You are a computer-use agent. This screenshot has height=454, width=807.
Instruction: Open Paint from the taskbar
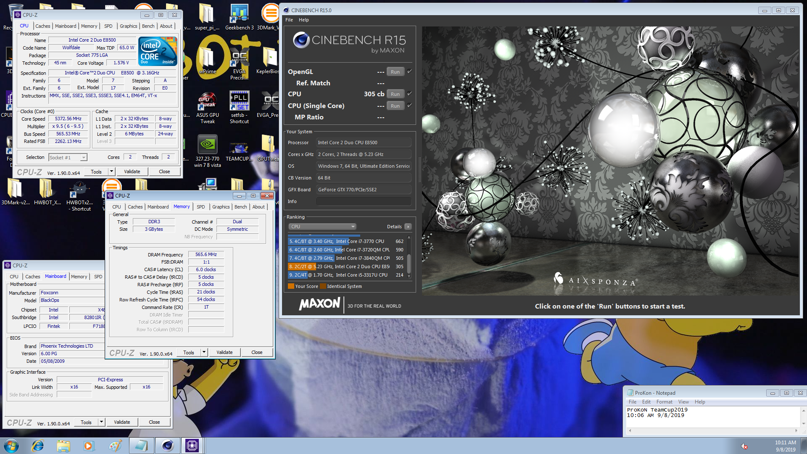(114, 446)
